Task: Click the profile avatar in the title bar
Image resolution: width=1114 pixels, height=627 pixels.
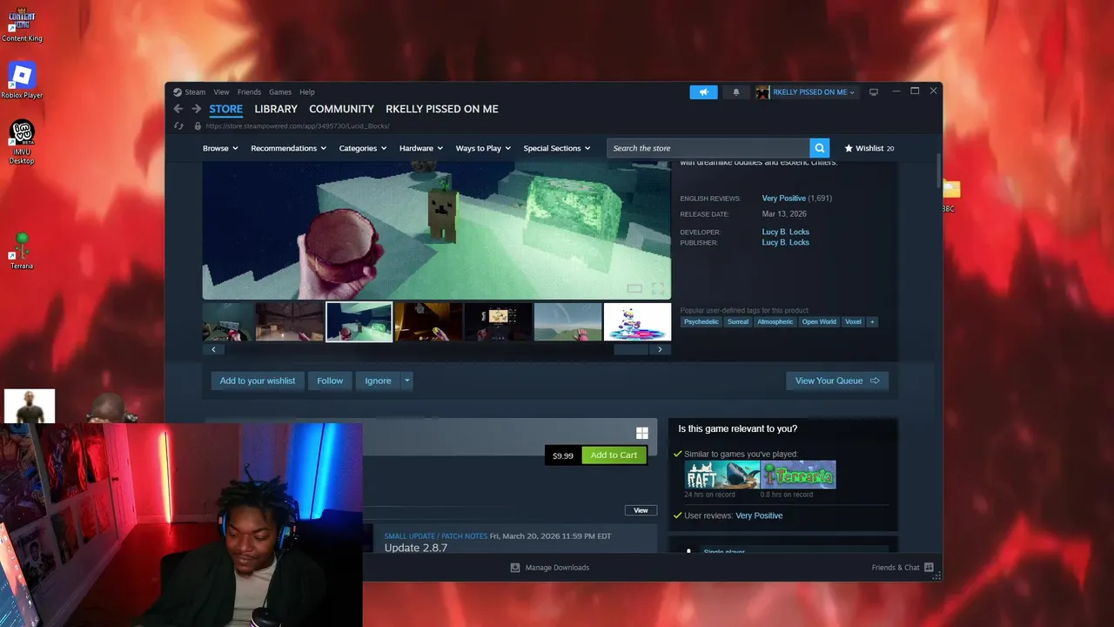Action: click(762, 92)
